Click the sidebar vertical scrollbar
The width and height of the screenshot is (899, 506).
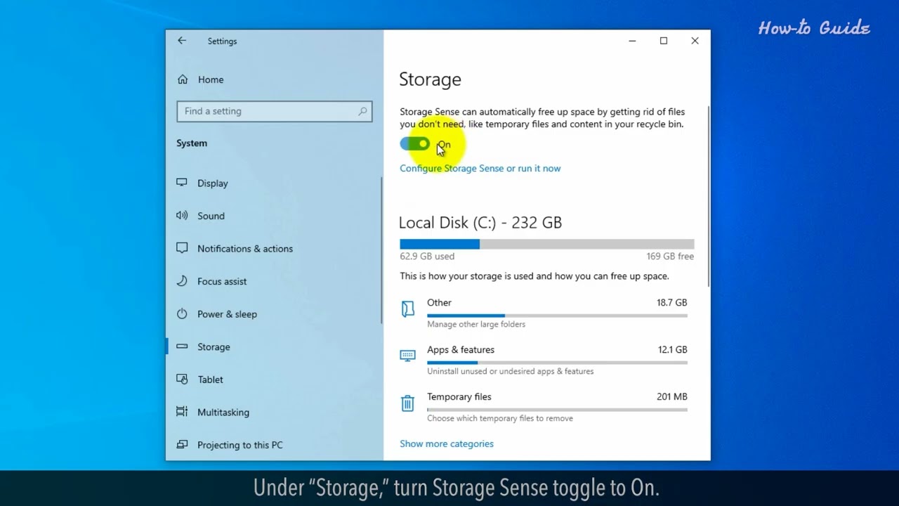[381, 249]
